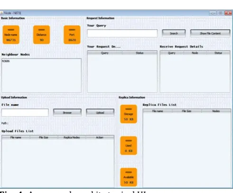This screenshot has width=233, height=193.
Task: Click Query header in Your Request table
Action: pos(104,53)
